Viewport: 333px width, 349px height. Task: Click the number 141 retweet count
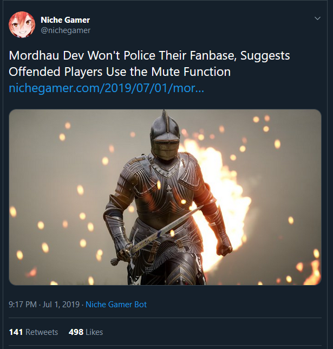[x=16, y=332]
